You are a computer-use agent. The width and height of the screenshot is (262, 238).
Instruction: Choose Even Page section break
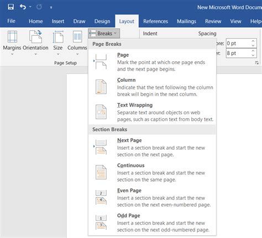[x=152, y=197]
